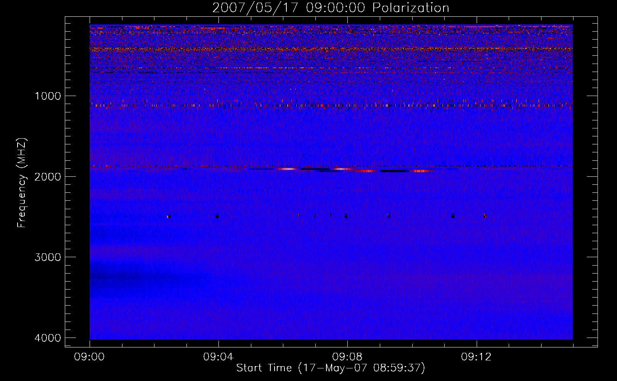Click the 4000 frequency tick label
The width and height of the screenshot is (617, 381).
pyautogui.click(x=48, y=338)
